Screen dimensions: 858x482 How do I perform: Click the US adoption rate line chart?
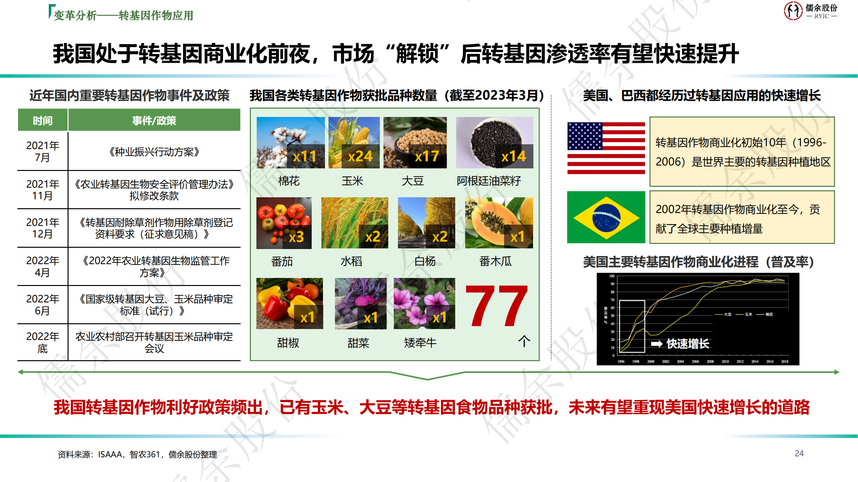pos(697,318)
